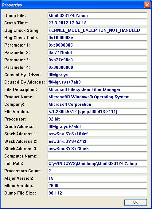Click the Major Version field showing 15
The image size is (152, 209).
point(97,178)
